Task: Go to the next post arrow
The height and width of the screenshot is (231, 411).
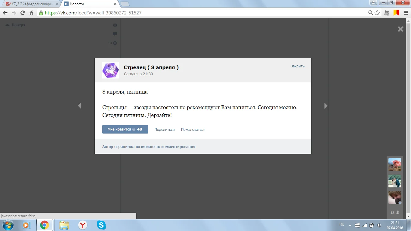Action: pyautogui.click(x=326, y=106)
